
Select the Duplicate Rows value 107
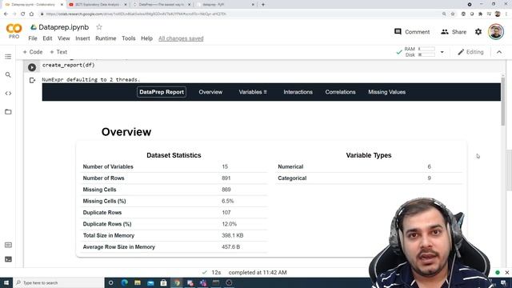[226, 213]
